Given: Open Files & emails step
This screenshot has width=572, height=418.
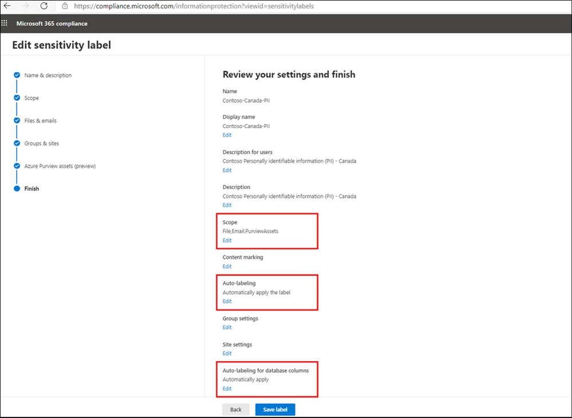Looking at the screenshot, I should click(41, 120).
